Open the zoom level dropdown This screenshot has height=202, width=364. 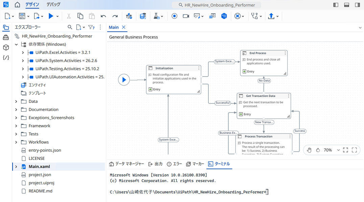coord(338,150)
